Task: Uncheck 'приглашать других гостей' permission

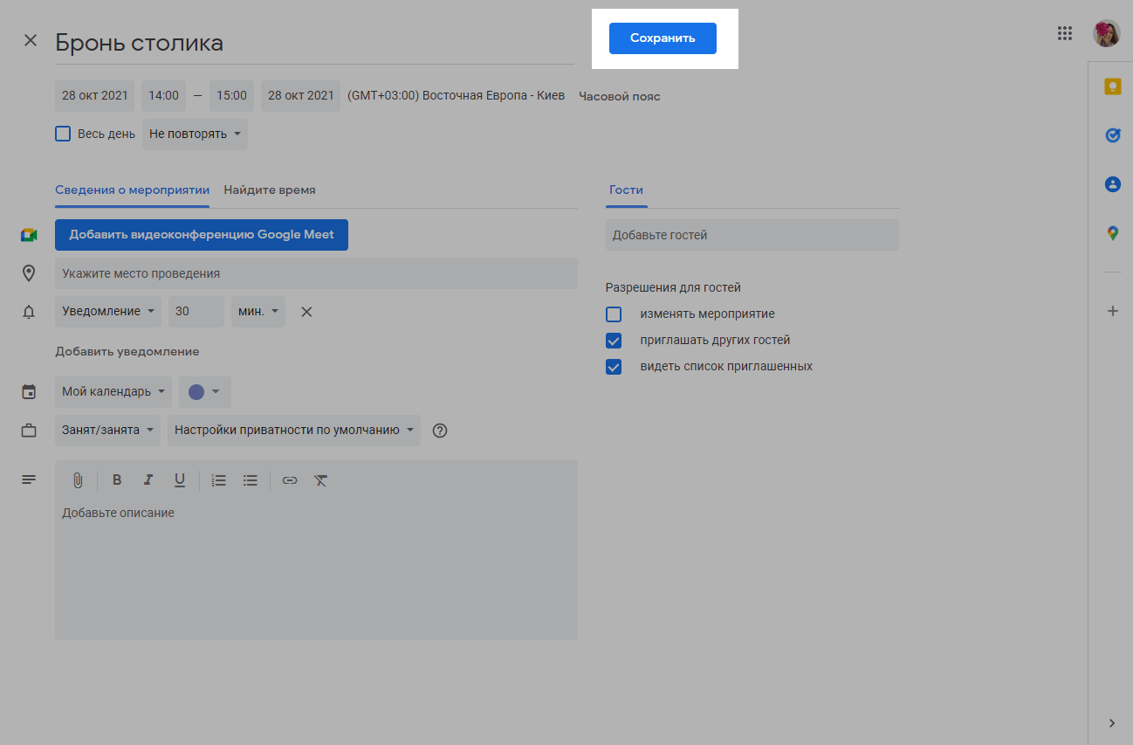Action: click(x=614, y=341)
